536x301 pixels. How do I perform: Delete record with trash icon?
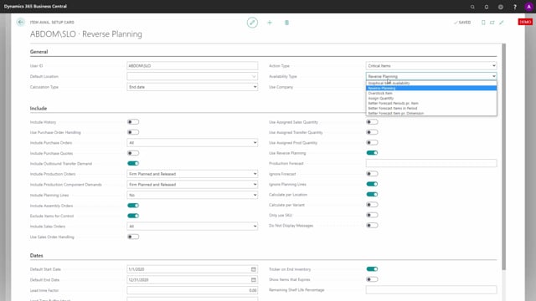coord(286,23)
